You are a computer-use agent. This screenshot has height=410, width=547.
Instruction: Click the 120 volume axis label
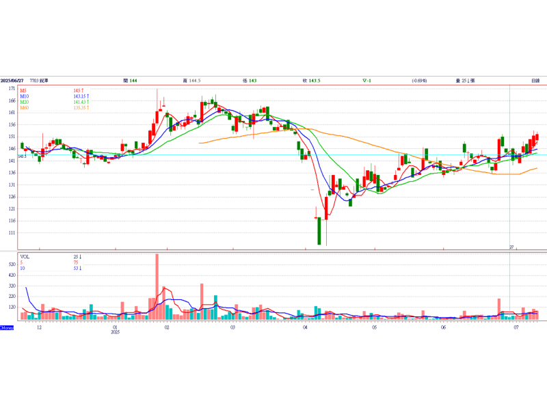[12, 307]
